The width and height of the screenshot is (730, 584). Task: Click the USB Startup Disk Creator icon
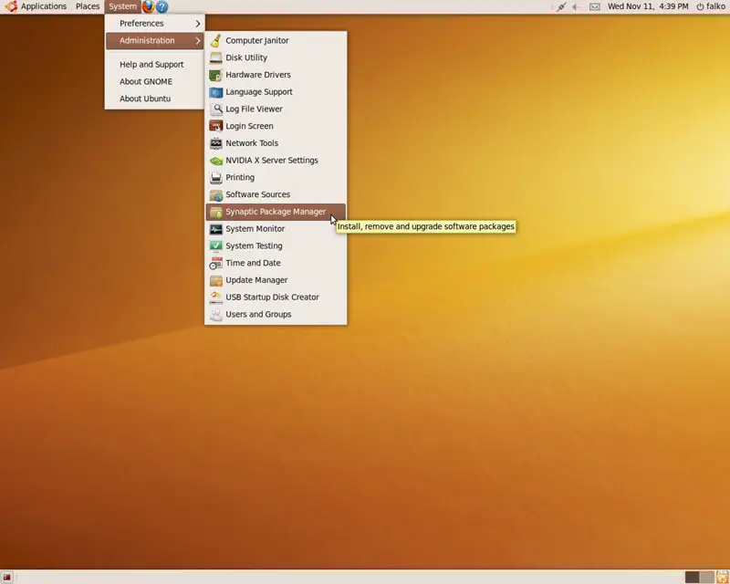pyautogui.click(x=215, y=297)
